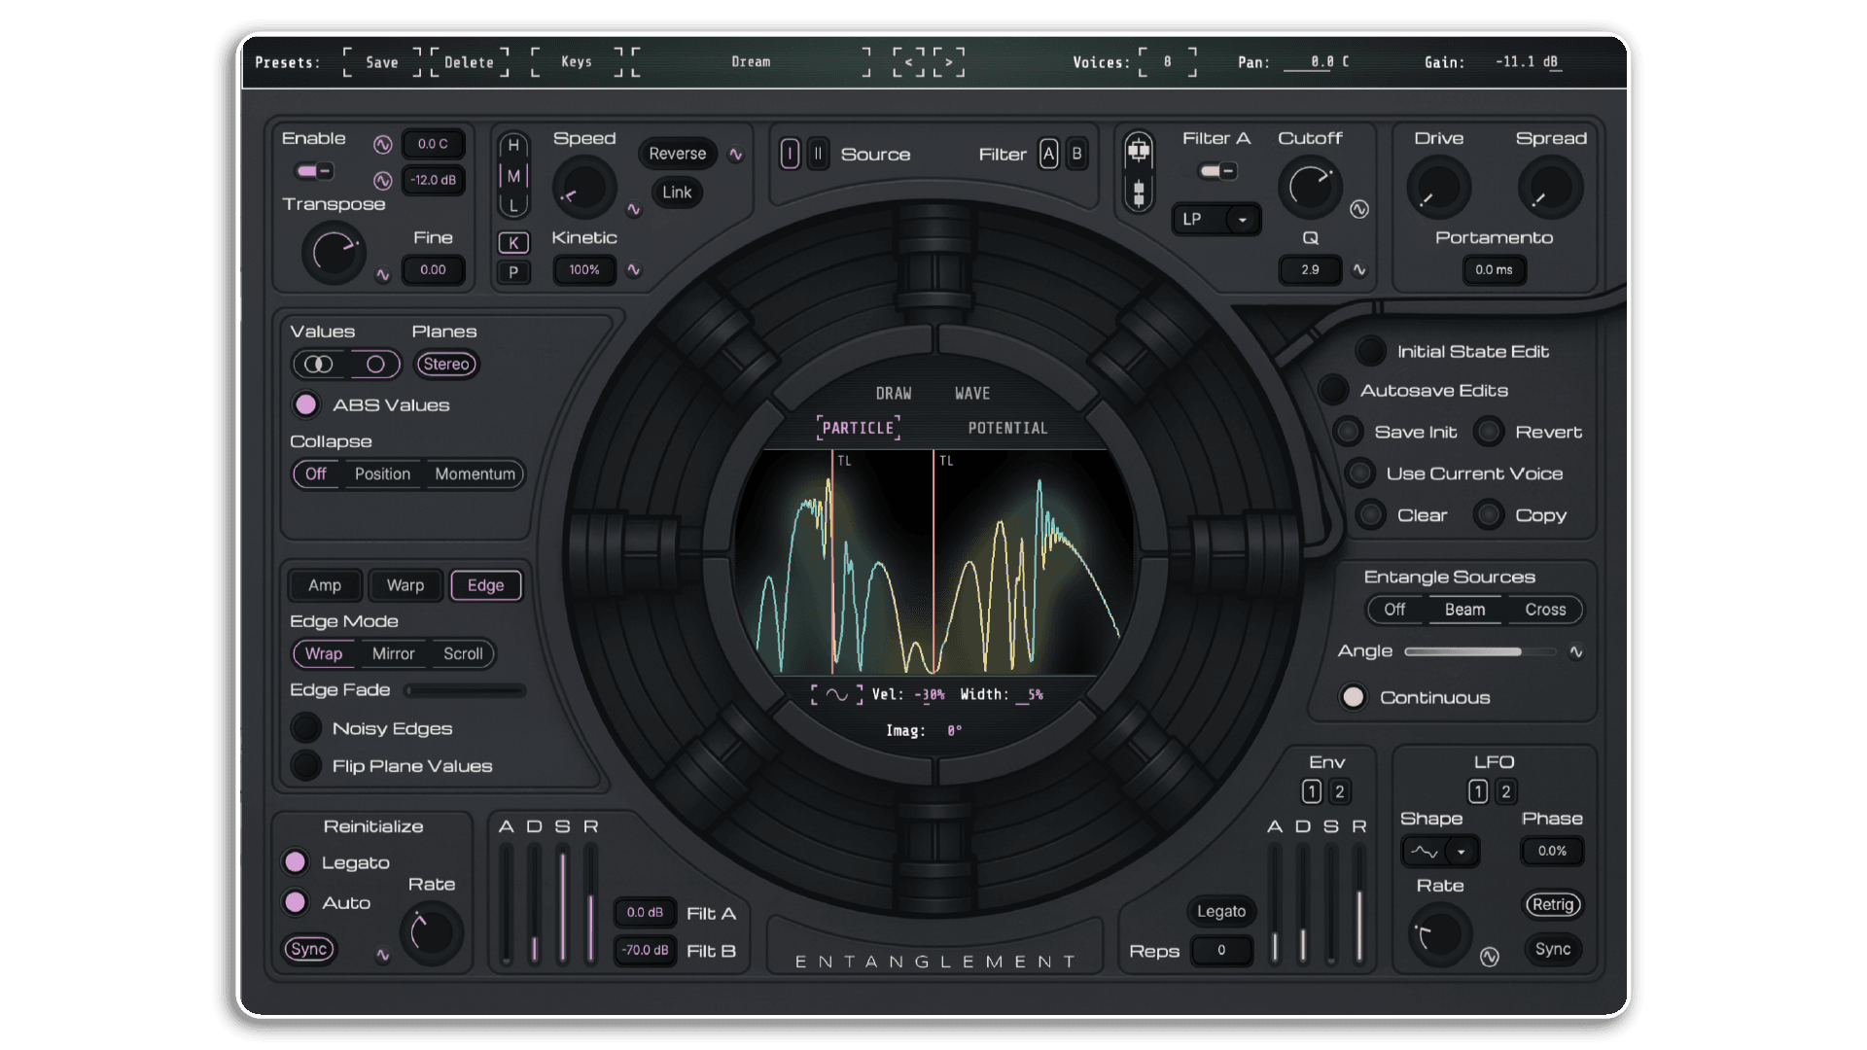
Task: Select Mirror edge mode
Action: click(x=393, y=654)
